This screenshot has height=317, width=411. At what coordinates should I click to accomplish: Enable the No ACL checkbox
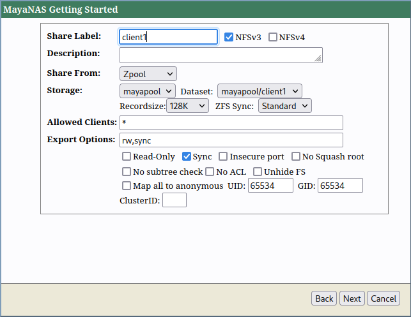pos(210,172)
